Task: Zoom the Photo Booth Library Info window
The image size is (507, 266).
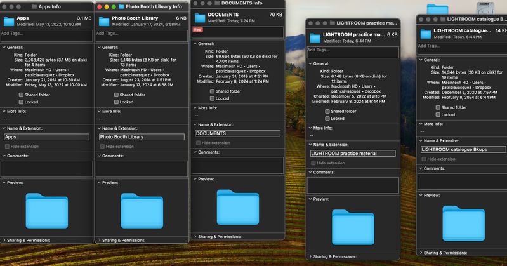Action: pos(114,6)
